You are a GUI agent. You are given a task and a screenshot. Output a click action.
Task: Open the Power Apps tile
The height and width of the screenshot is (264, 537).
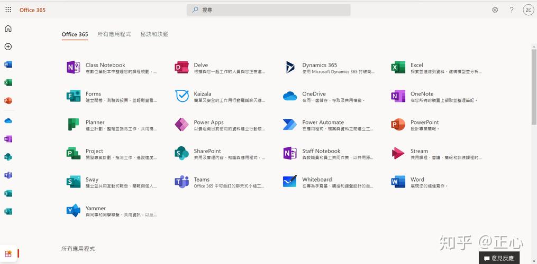point(220,125)
